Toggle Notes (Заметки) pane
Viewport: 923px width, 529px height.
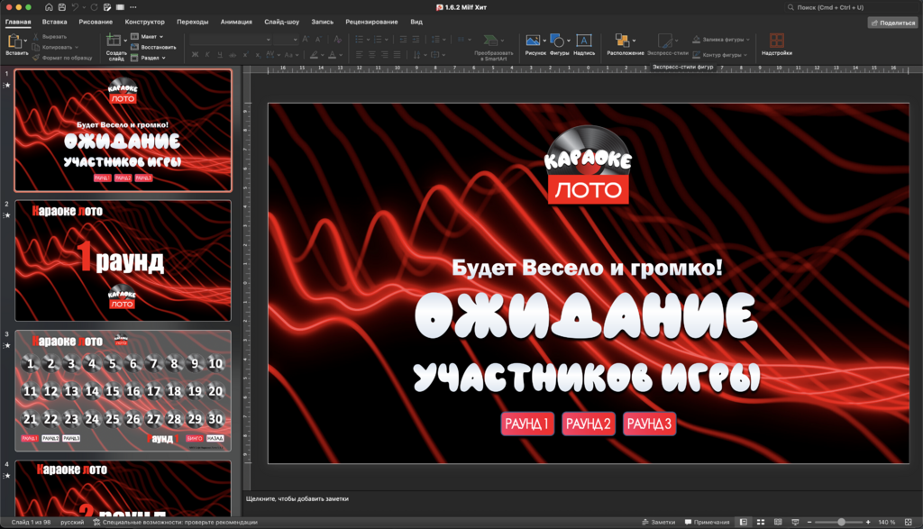coord(658,522)
